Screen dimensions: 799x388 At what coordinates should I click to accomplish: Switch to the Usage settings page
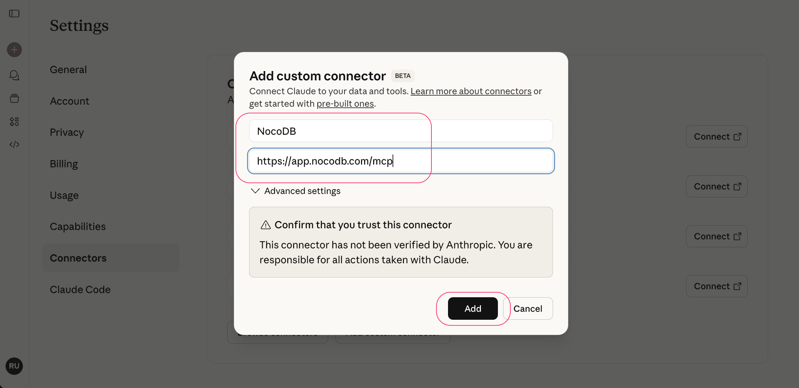tap(64, 195)
